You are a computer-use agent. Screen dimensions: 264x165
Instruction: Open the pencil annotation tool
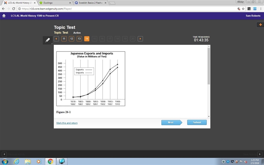point(48,40)
